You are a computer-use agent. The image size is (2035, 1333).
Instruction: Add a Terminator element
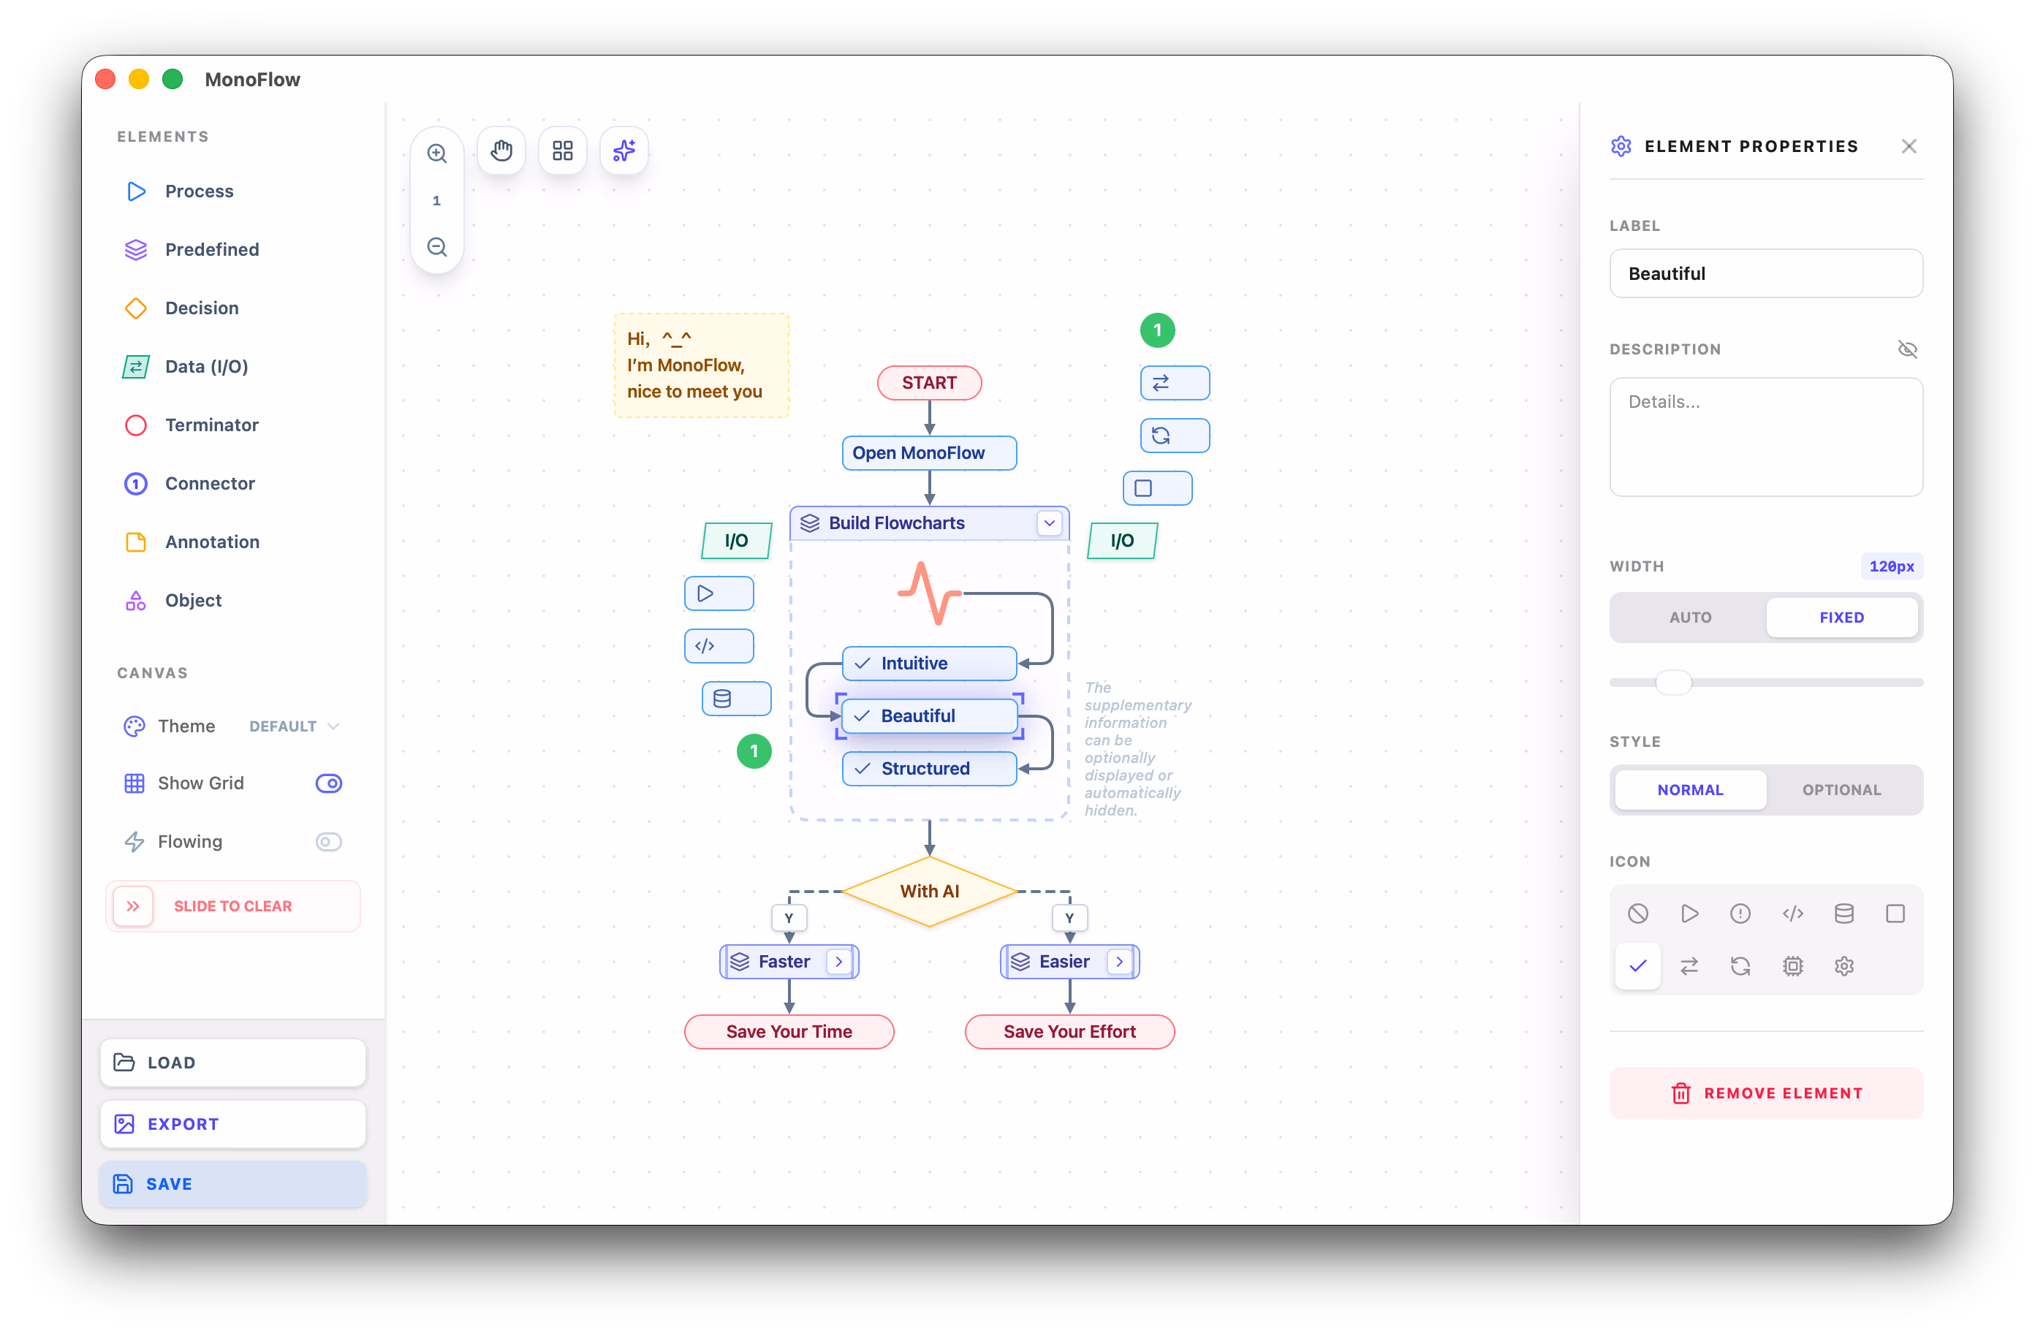232,425
